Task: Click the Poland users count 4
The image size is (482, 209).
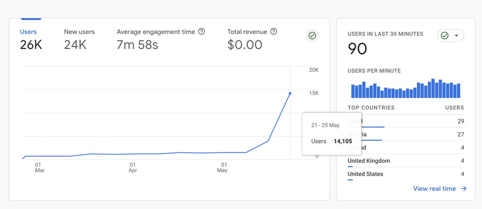Action: (462, 148)
